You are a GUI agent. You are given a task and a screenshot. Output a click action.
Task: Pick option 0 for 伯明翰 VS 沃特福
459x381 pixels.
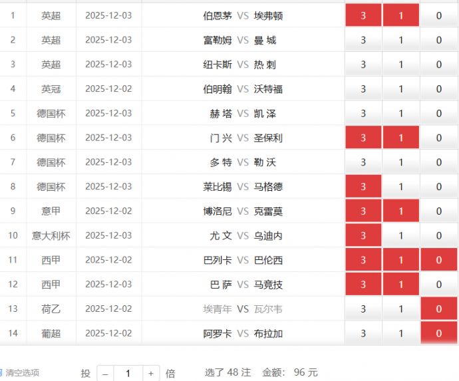[x=438, y=89]
